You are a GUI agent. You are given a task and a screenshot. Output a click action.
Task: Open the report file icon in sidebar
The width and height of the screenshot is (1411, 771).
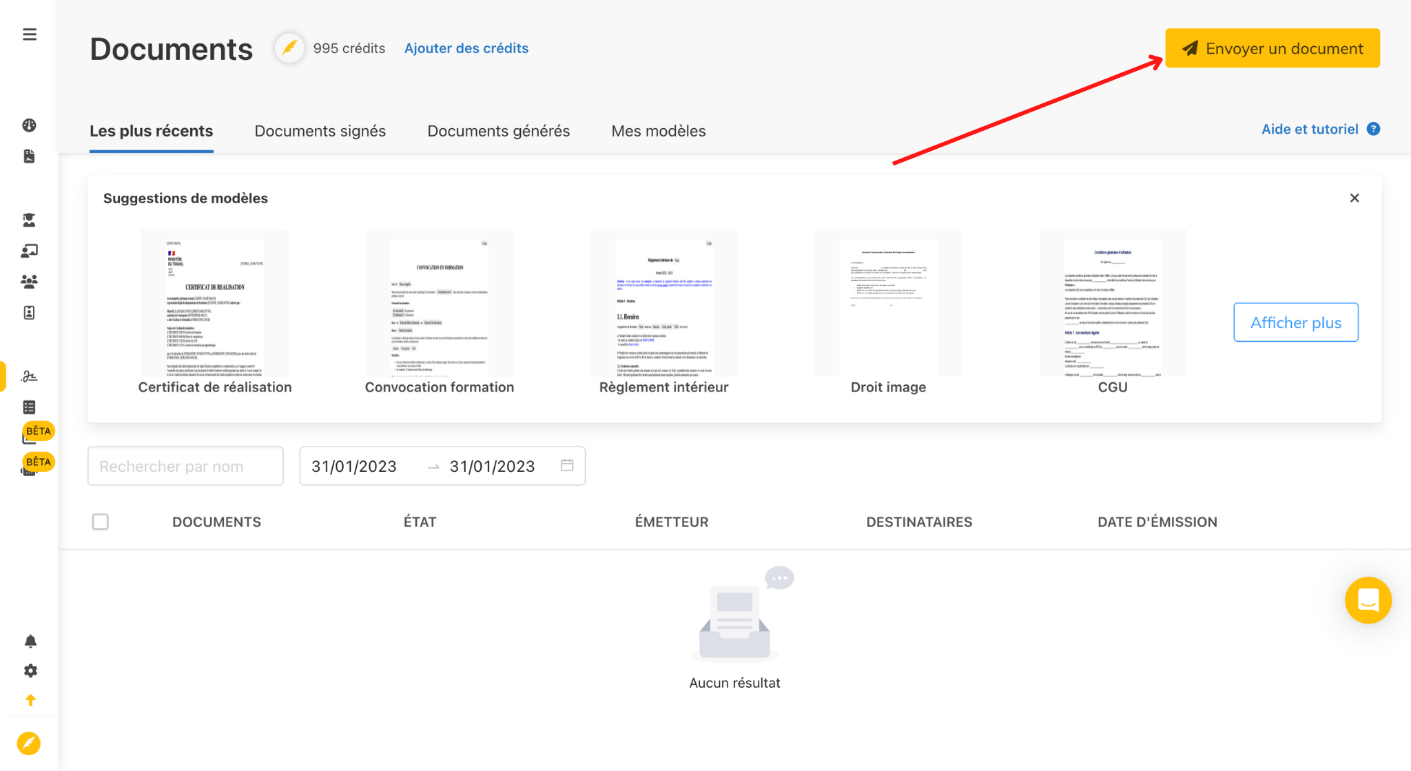[x=29, y=156]
